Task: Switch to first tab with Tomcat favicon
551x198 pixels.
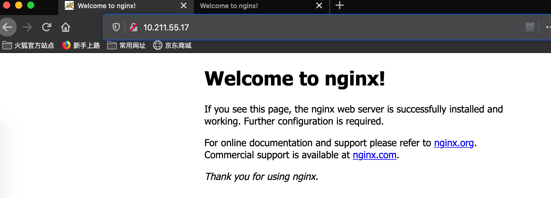Action: tap(126, 7)
